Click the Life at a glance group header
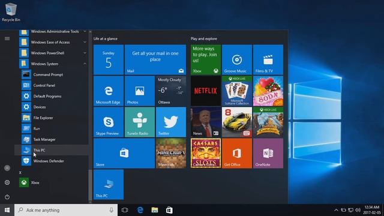The width and height of the screenshot is (384, 216). click(106, 38)
